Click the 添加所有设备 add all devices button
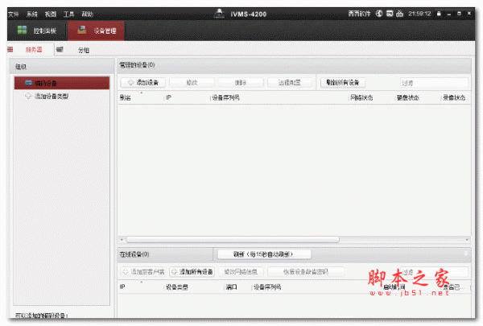Viewport: 483px width, 326px height. [x=192, y=272]
